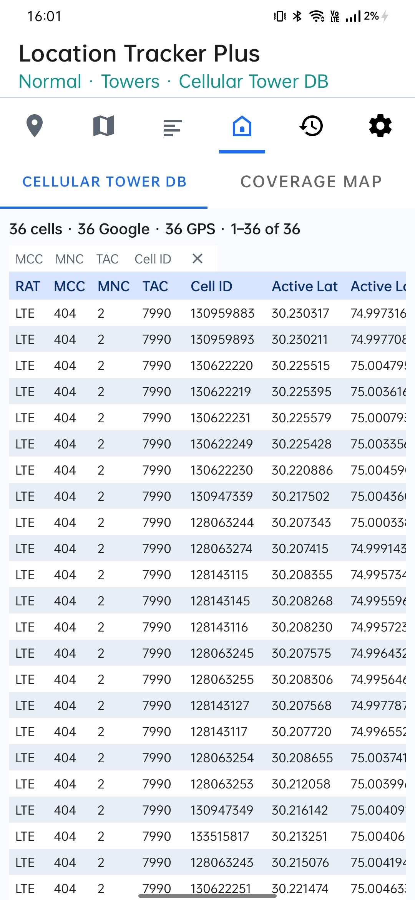Select the Cellular Tower DB tab
415x900 pixels.
(x=104, y=182)
